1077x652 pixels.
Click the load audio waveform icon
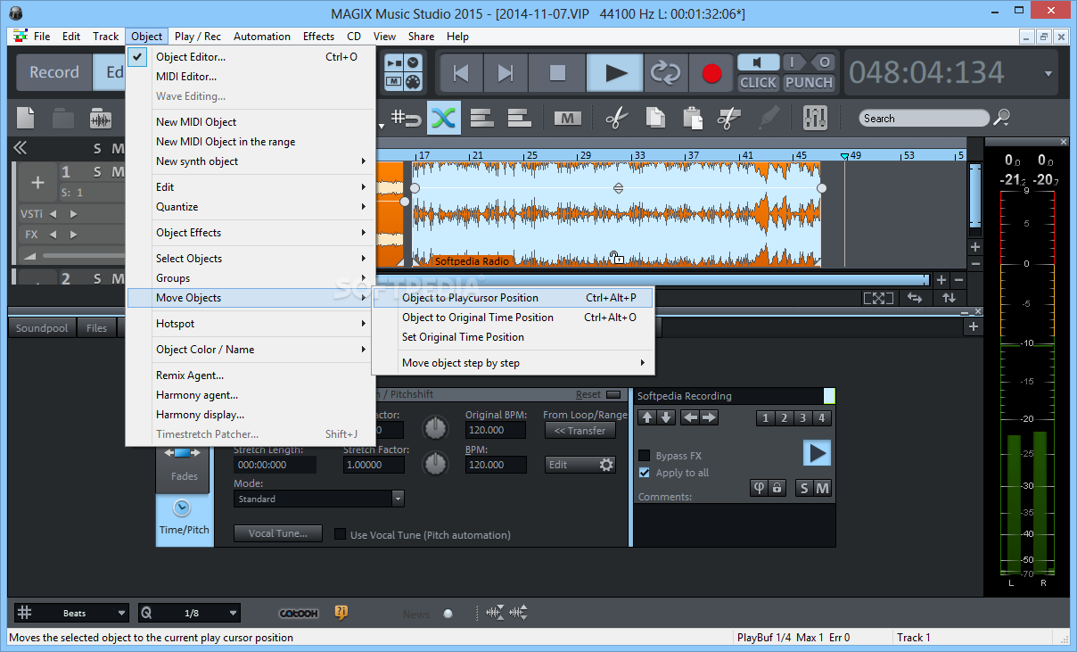[101, 118]
